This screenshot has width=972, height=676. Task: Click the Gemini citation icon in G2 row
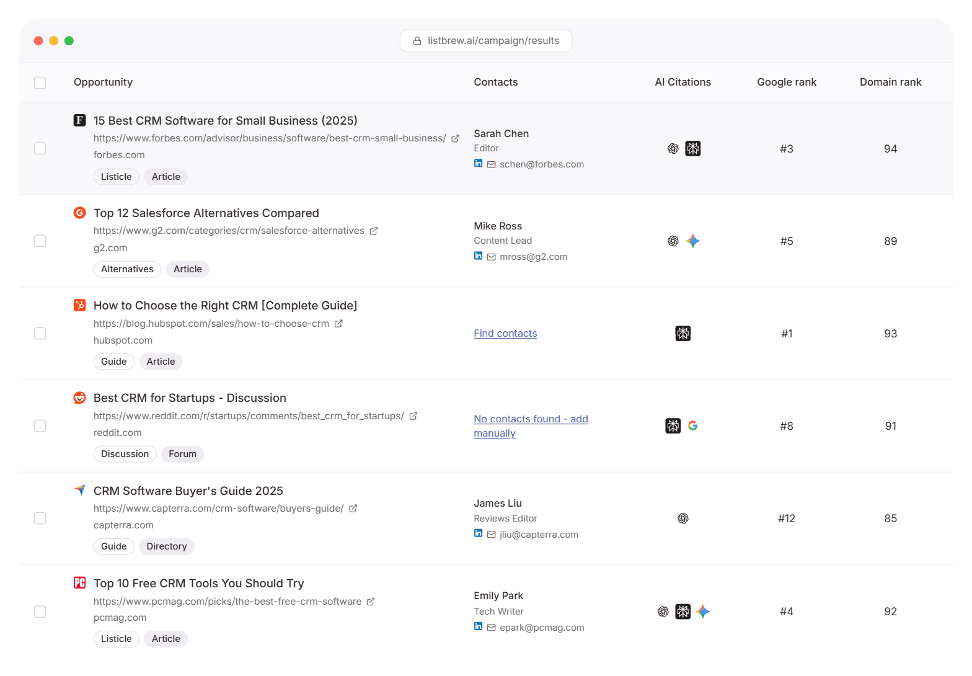693,241
